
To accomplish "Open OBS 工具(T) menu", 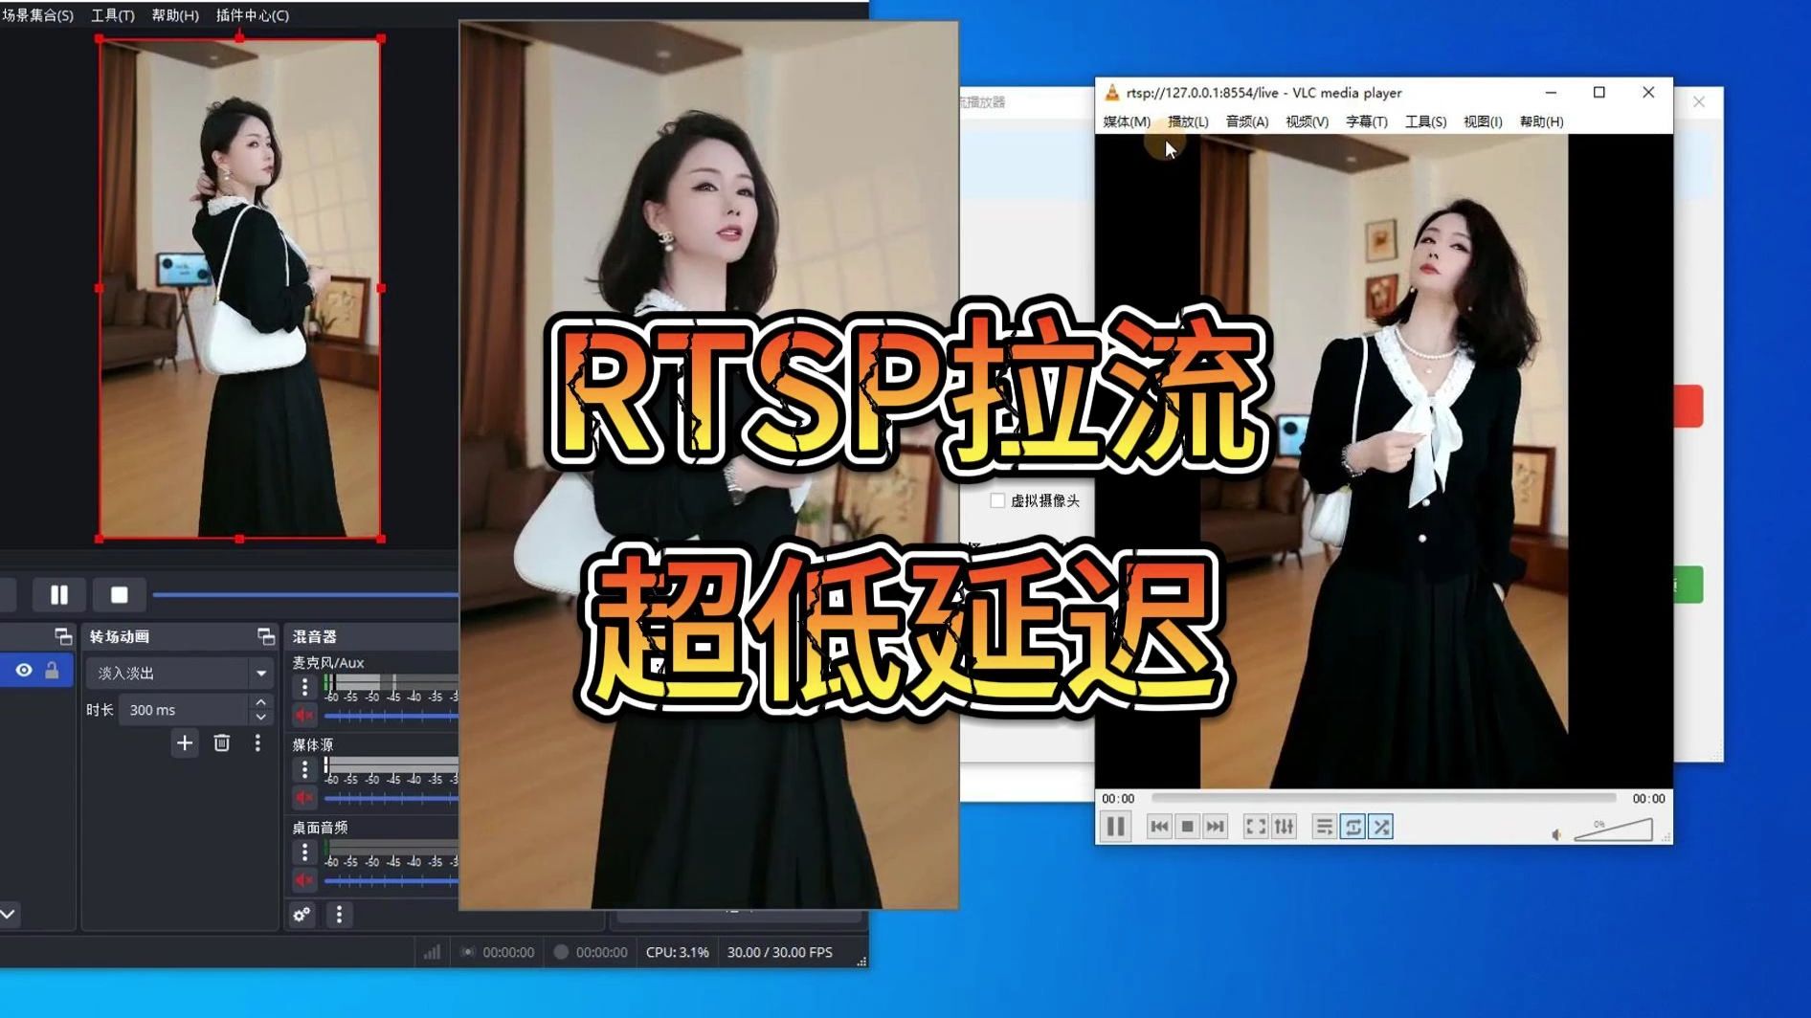I will [112, 15].
